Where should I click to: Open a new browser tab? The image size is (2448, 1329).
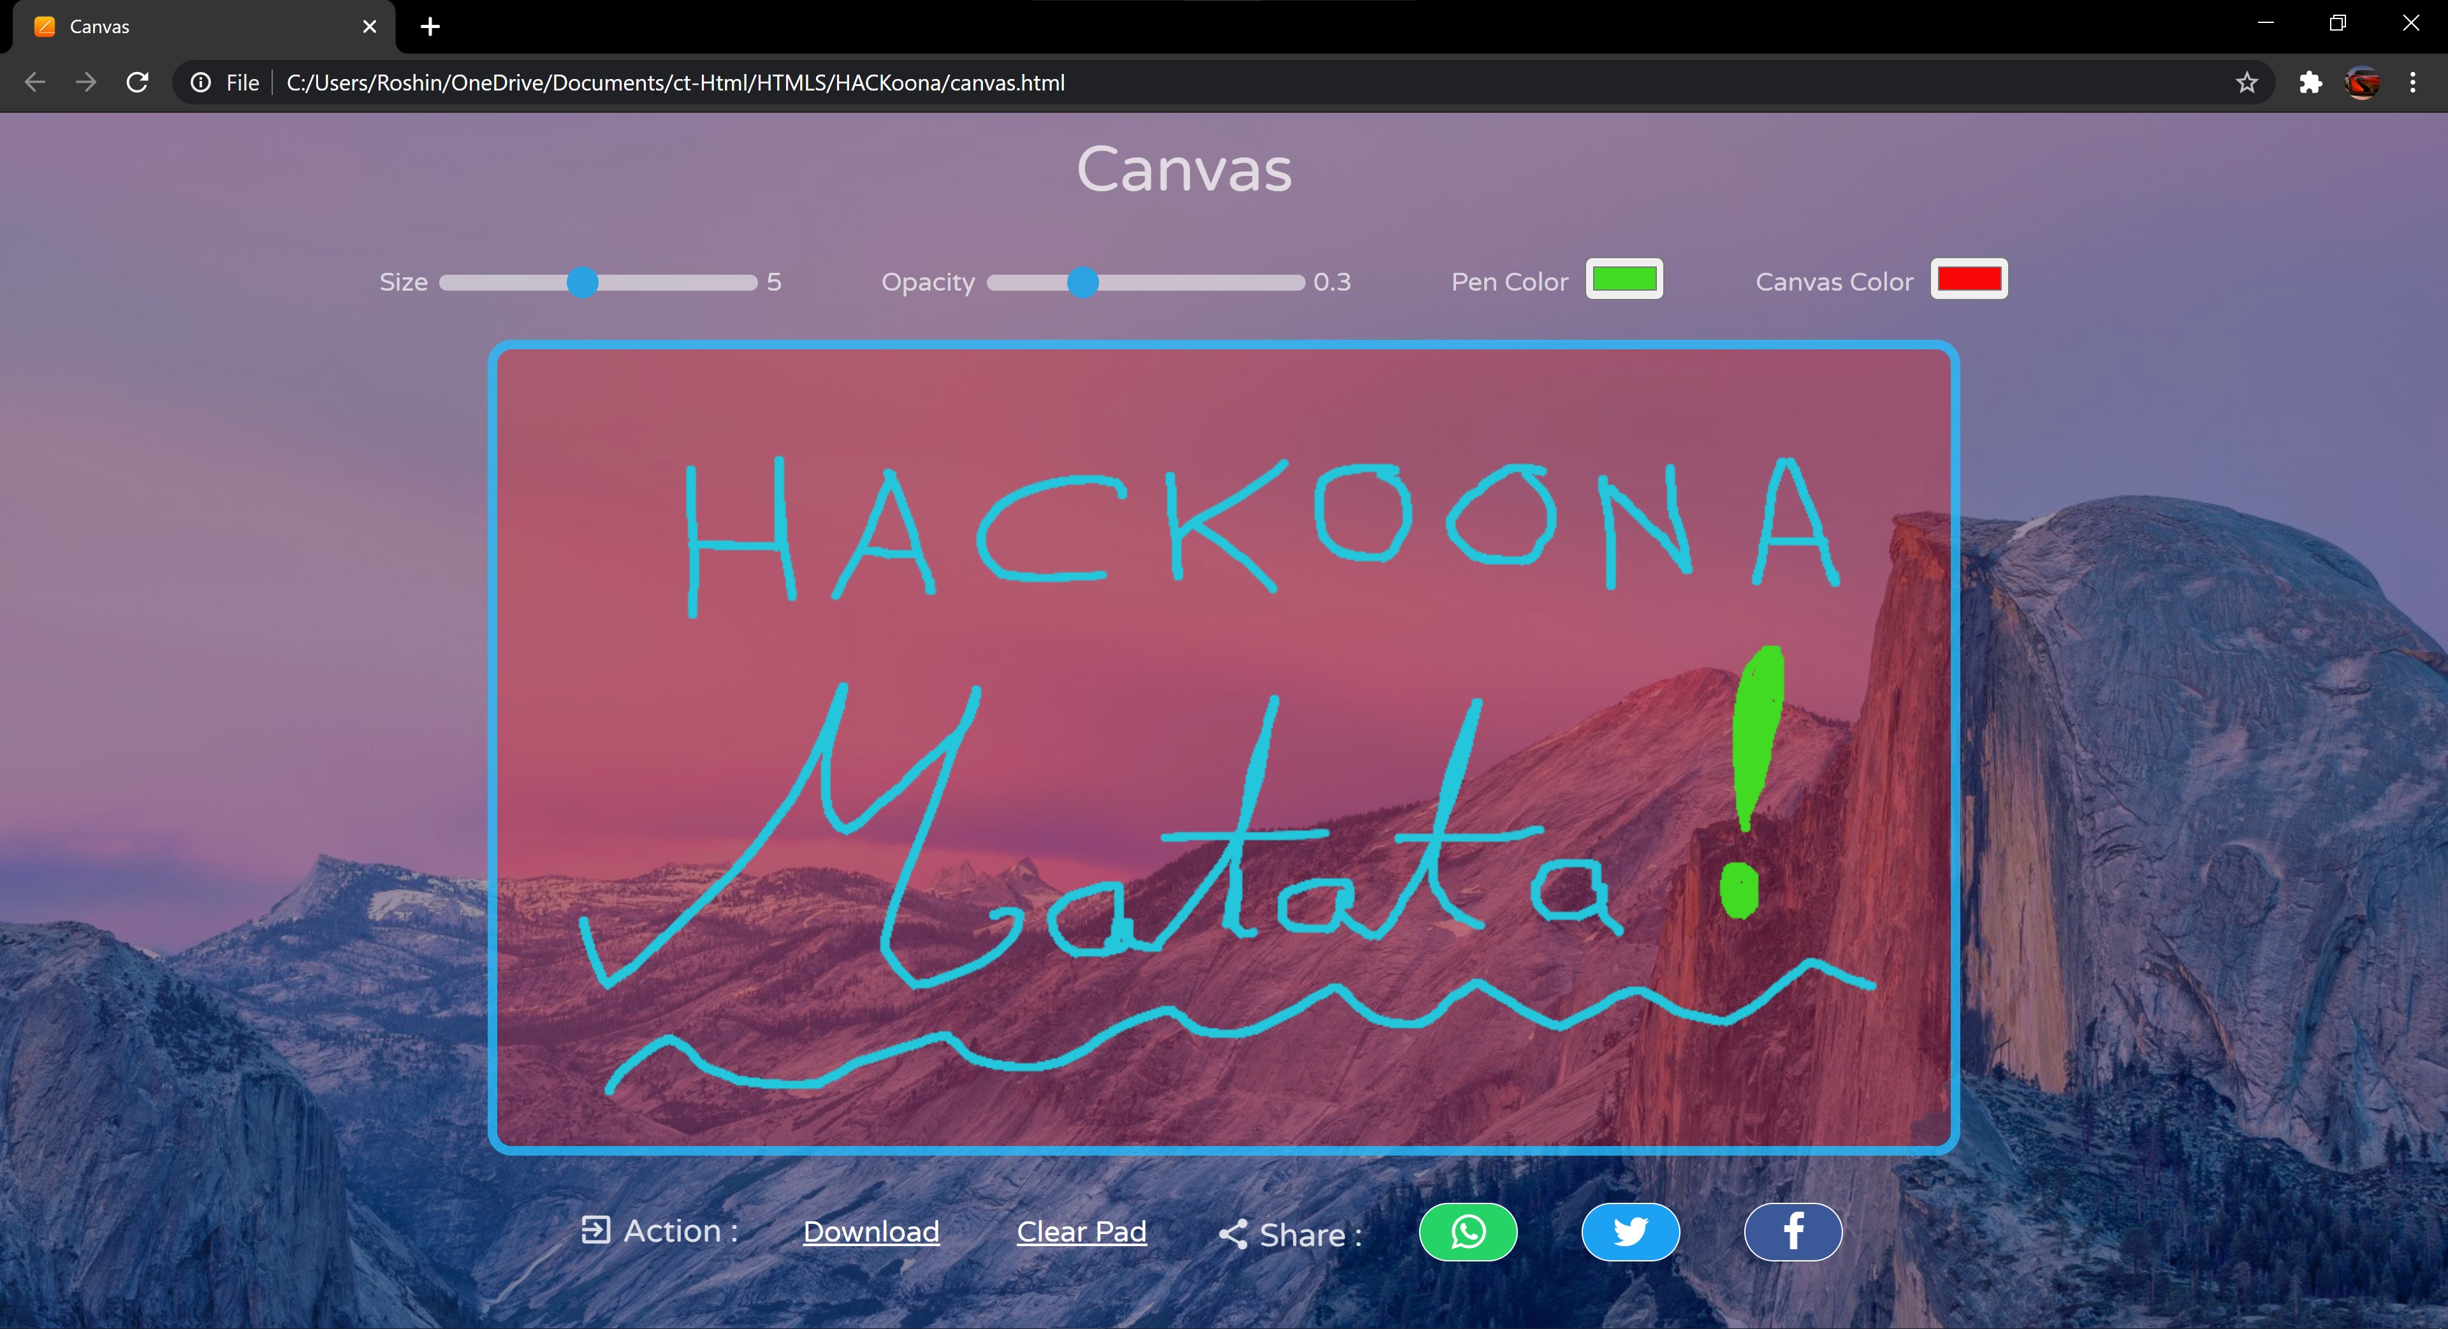coord(430,27)
